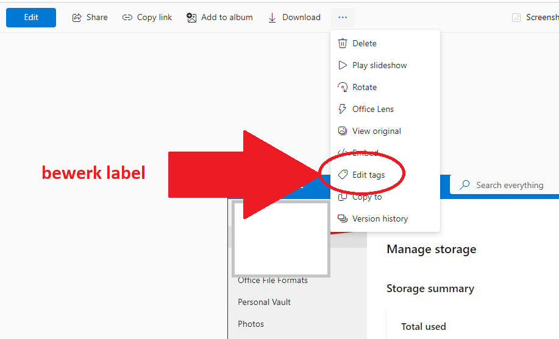The width and height of the screenshot is (559, 339).
Task: Click the View original image icon
Action: (x=343, y=131)
